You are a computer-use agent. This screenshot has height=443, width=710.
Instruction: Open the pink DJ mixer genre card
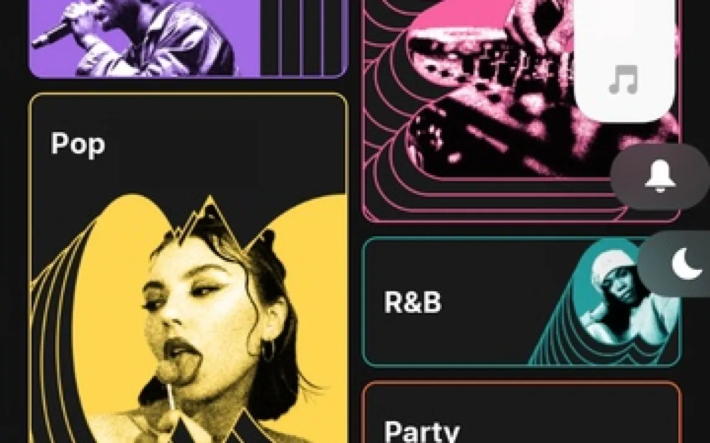[x=522, y=111]
